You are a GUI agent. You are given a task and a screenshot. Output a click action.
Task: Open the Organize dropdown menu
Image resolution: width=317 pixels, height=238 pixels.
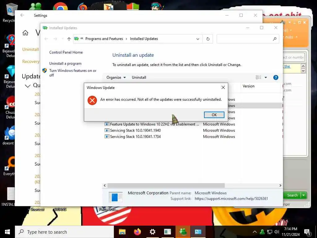pyautogui.click(x=116, y=77)
